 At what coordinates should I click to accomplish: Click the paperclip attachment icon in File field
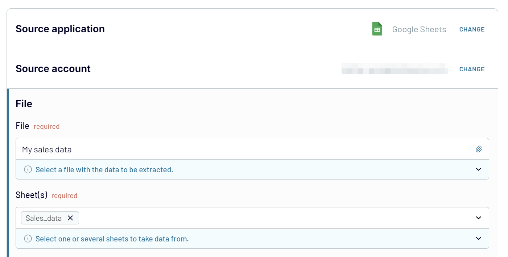(x=479, y=149)
